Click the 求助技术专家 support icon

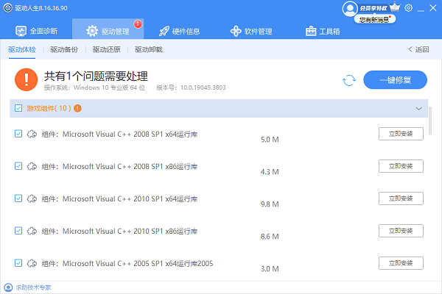pyautogui.click(x=8, y=287)
